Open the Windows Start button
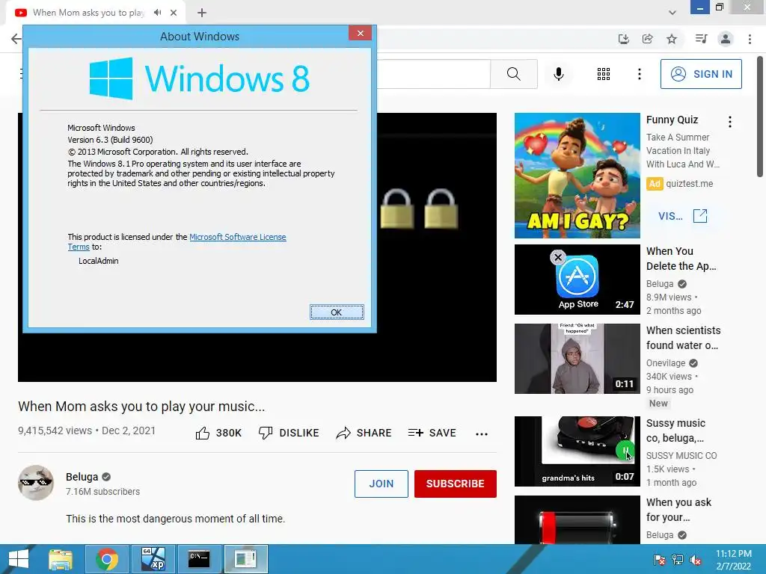 [x=19, y=559]
